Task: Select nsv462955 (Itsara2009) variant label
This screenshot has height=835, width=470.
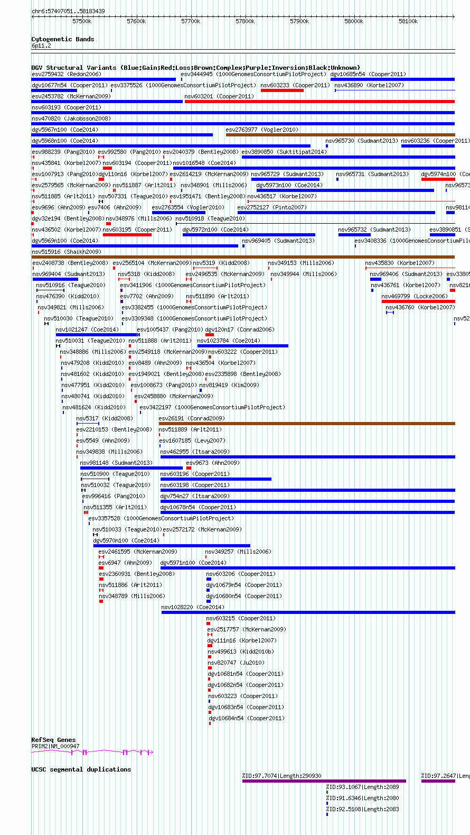Action: [195, 452]
